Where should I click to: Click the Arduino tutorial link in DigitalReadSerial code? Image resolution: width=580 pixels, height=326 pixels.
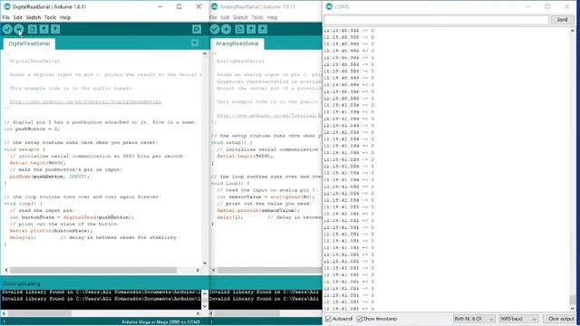(x=85, y=101)
